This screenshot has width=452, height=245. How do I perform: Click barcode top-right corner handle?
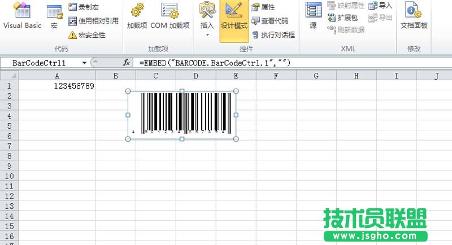pyautogui.click(x=236, y=91)
